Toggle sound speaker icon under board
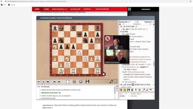193x109 pixels. tap(115, 81)
